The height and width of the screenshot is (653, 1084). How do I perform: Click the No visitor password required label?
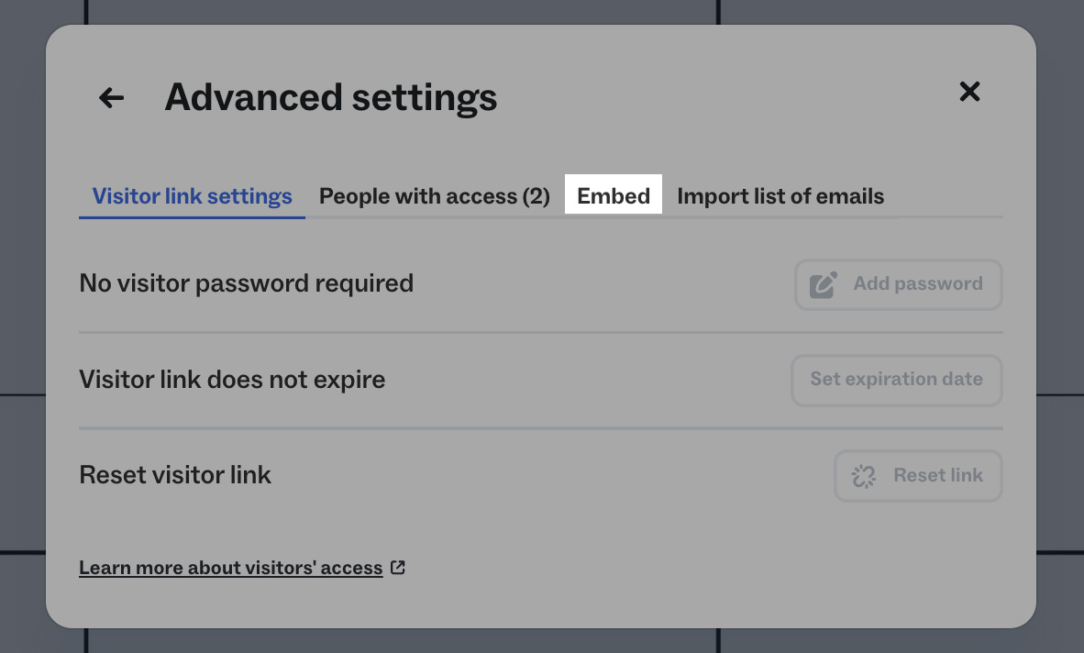point(246,283)
